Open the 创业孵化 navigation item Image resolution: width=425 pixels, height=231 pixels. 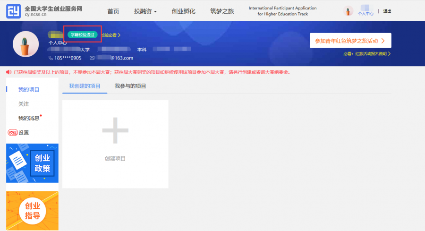tap(183, 11)
